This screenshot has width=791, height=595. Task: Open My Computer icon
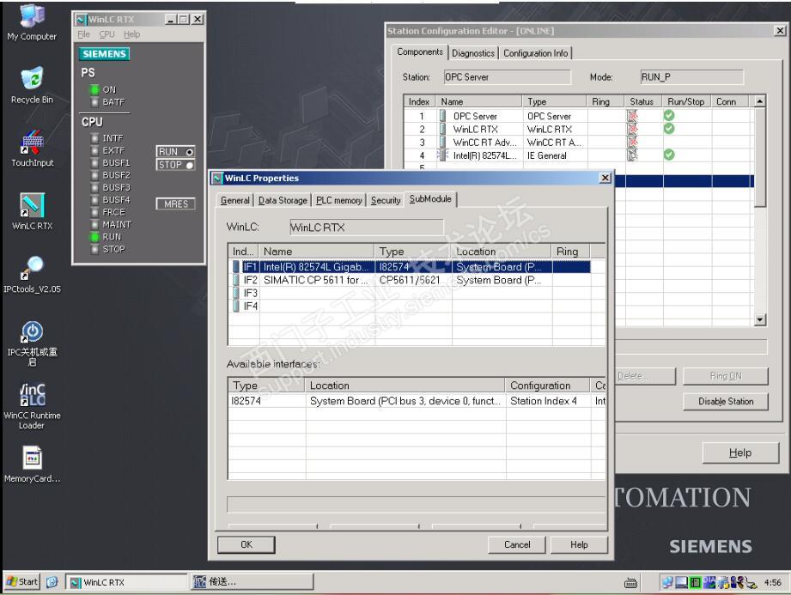(32, 17)
